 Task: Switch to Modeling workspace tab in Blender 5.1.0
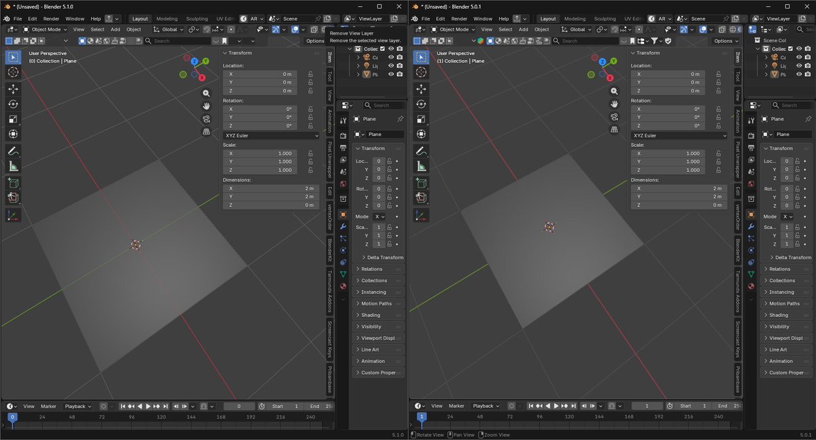tap(167, 19)
